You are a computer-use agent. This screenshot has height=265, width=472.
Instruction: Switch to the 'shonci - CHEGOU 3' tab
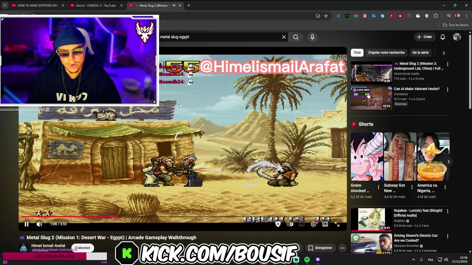point(96,6)
